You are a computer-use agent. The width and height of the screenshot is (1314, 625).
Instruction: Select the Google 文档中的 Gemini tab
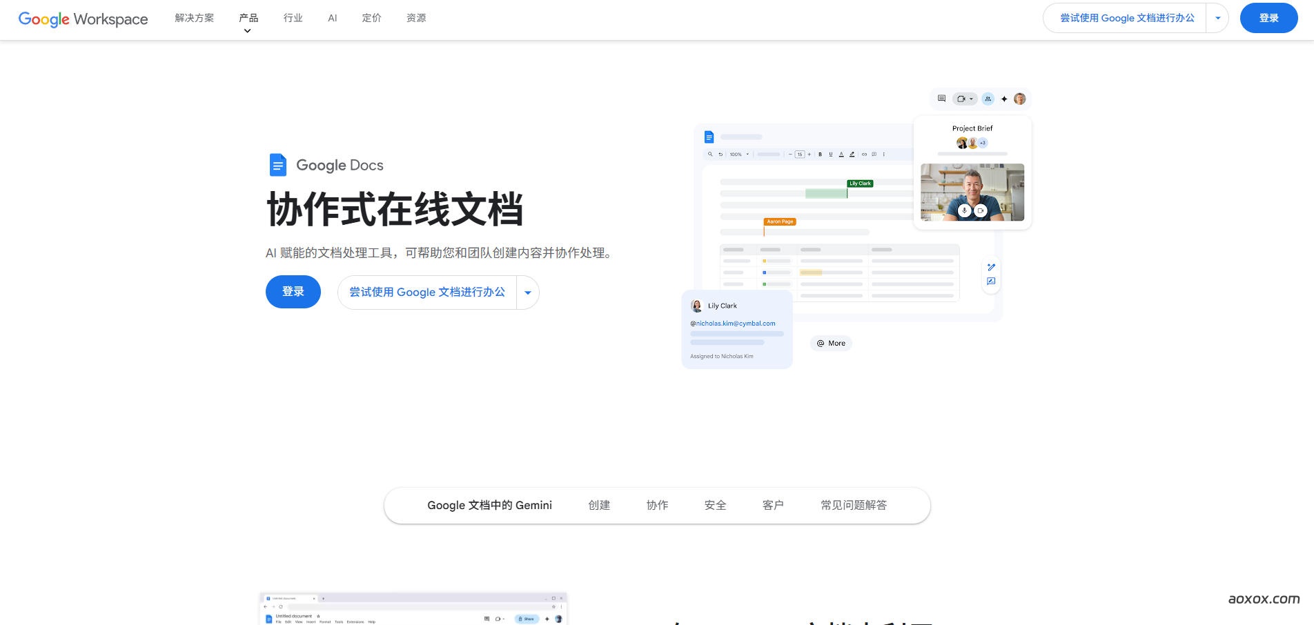point(489,505)
